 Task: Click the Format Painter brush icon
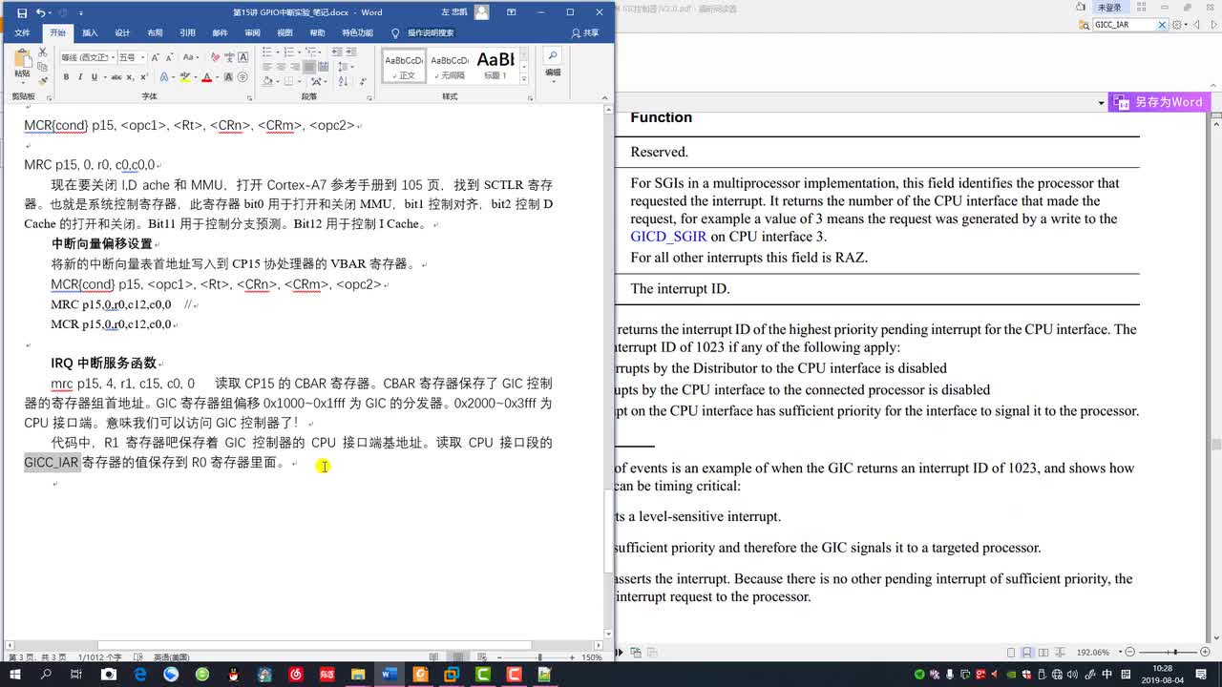point(43,81)
